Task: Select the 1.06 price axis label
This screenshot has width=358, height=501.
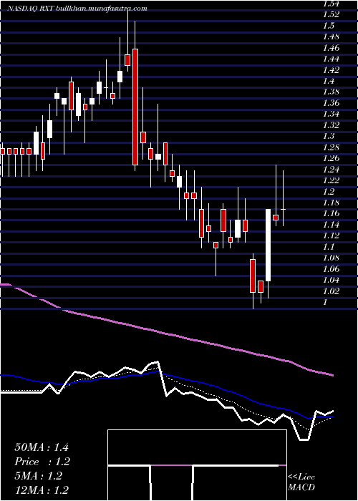Action: (331, 268)
